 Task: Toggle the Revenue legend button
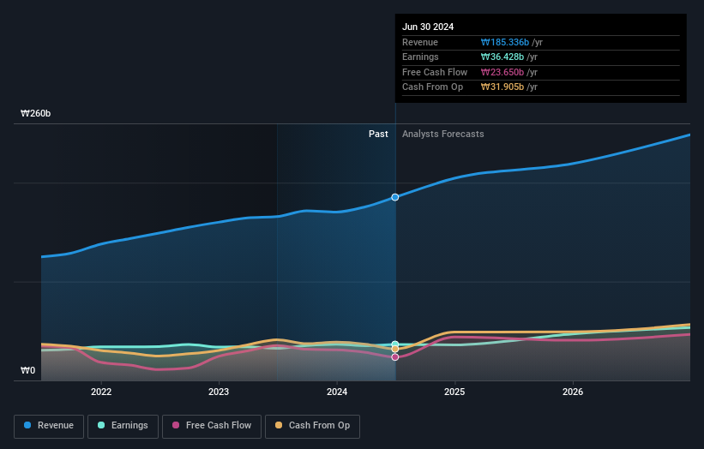click(x=49, y=426)
